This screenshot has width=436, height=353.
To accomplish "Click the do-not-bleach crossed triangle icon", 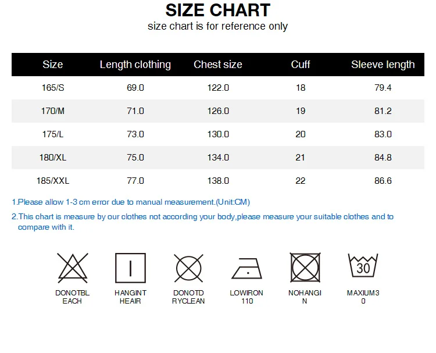I will 73,268.
